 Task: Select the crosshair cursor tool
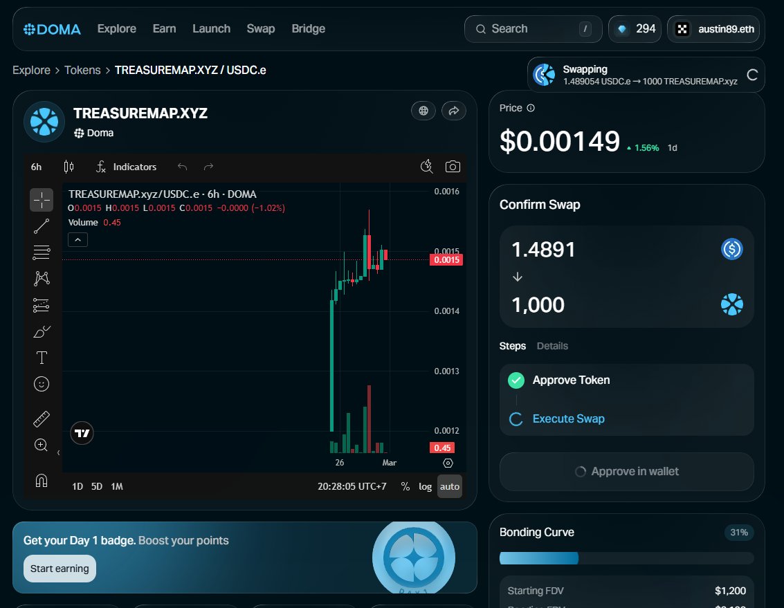tap(42, 200)
